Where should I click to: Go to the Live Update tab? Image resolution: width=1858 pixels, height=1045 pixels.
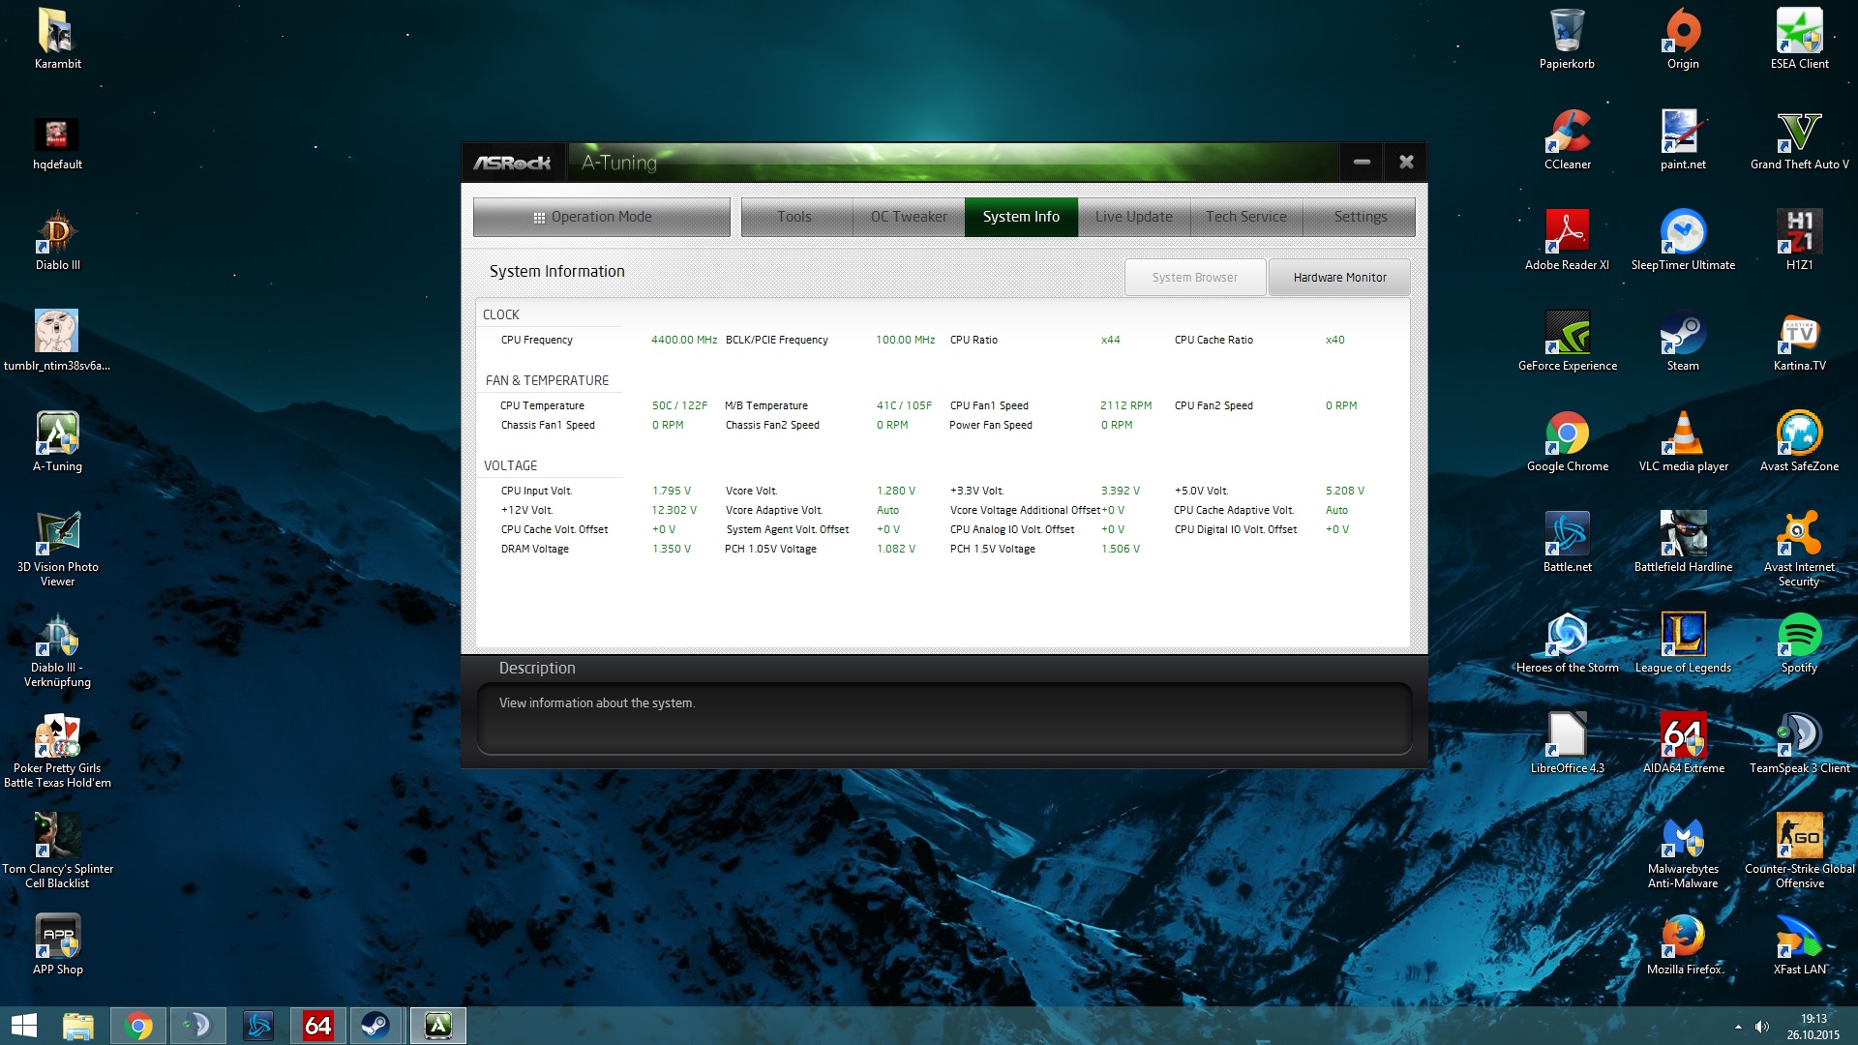coord(1133,217)
